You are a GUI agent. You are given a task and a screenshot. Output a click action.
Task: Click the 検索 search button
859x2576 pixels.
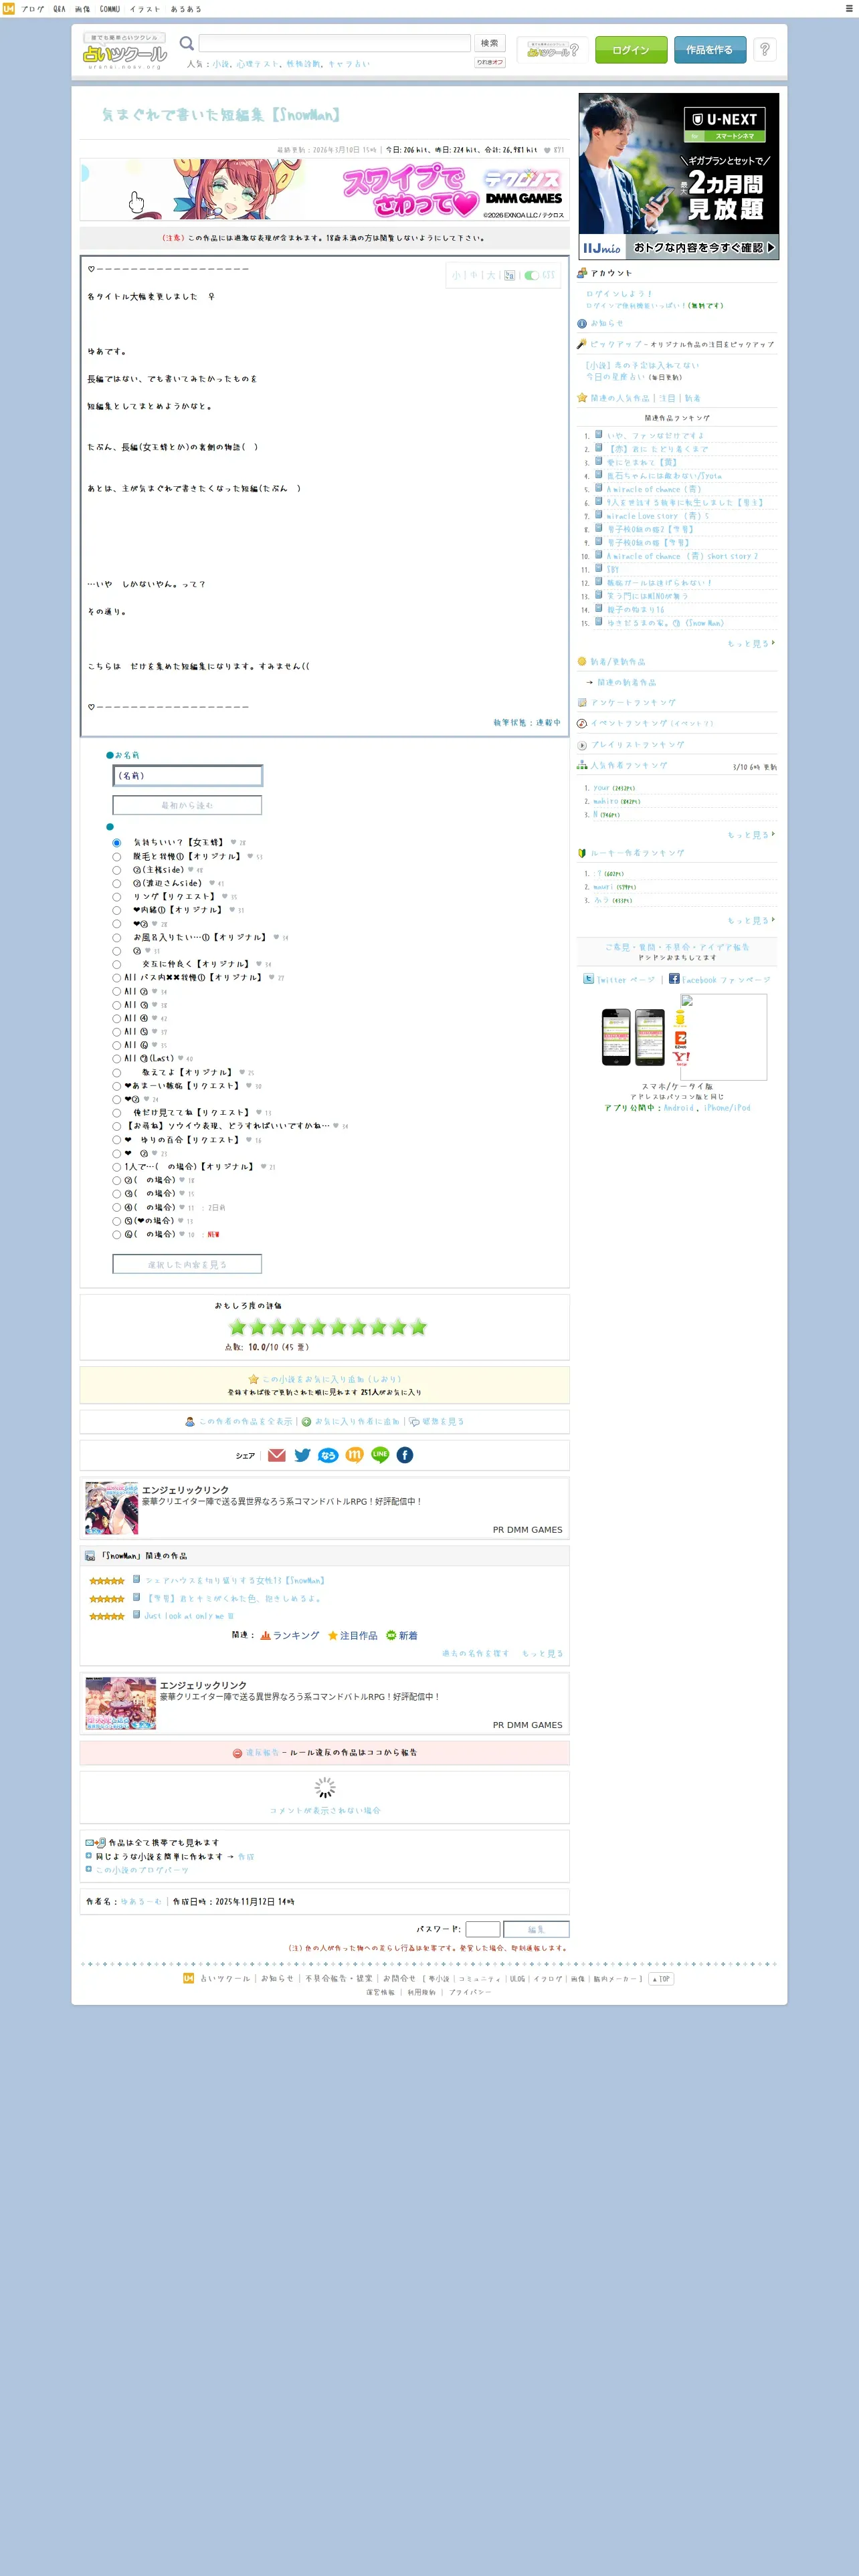490,43
